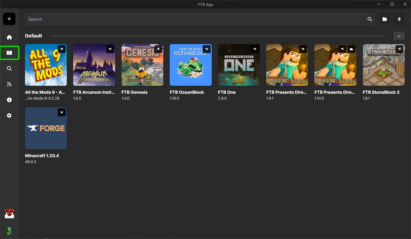Open the FTB Genesis thumbnail
The width and height of the screenshot is (411, 239).
[142, 65]
